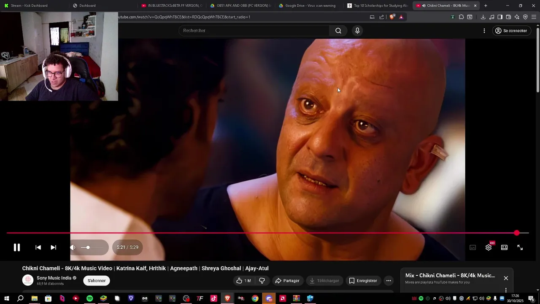Open the Top 10 Scholarships tab
Viewport: 540px width, 304px height.
378,5
